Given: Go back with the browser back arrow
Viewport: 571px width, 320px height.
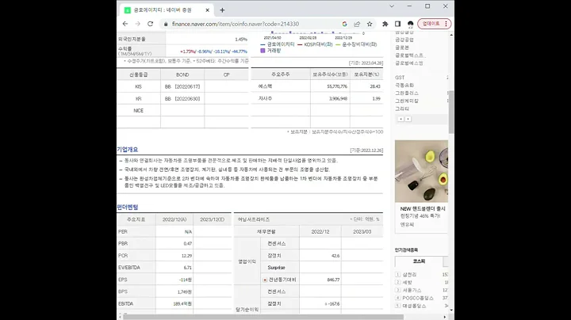Looking at the screenshot, I should 125,24.
